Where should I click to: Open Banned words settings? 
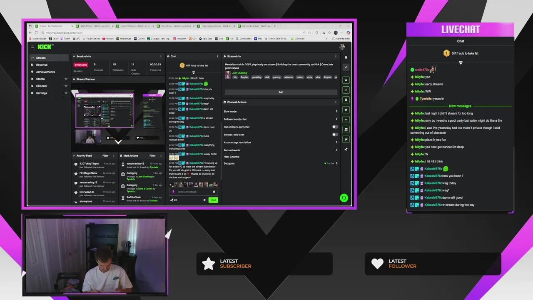(281, 150)
